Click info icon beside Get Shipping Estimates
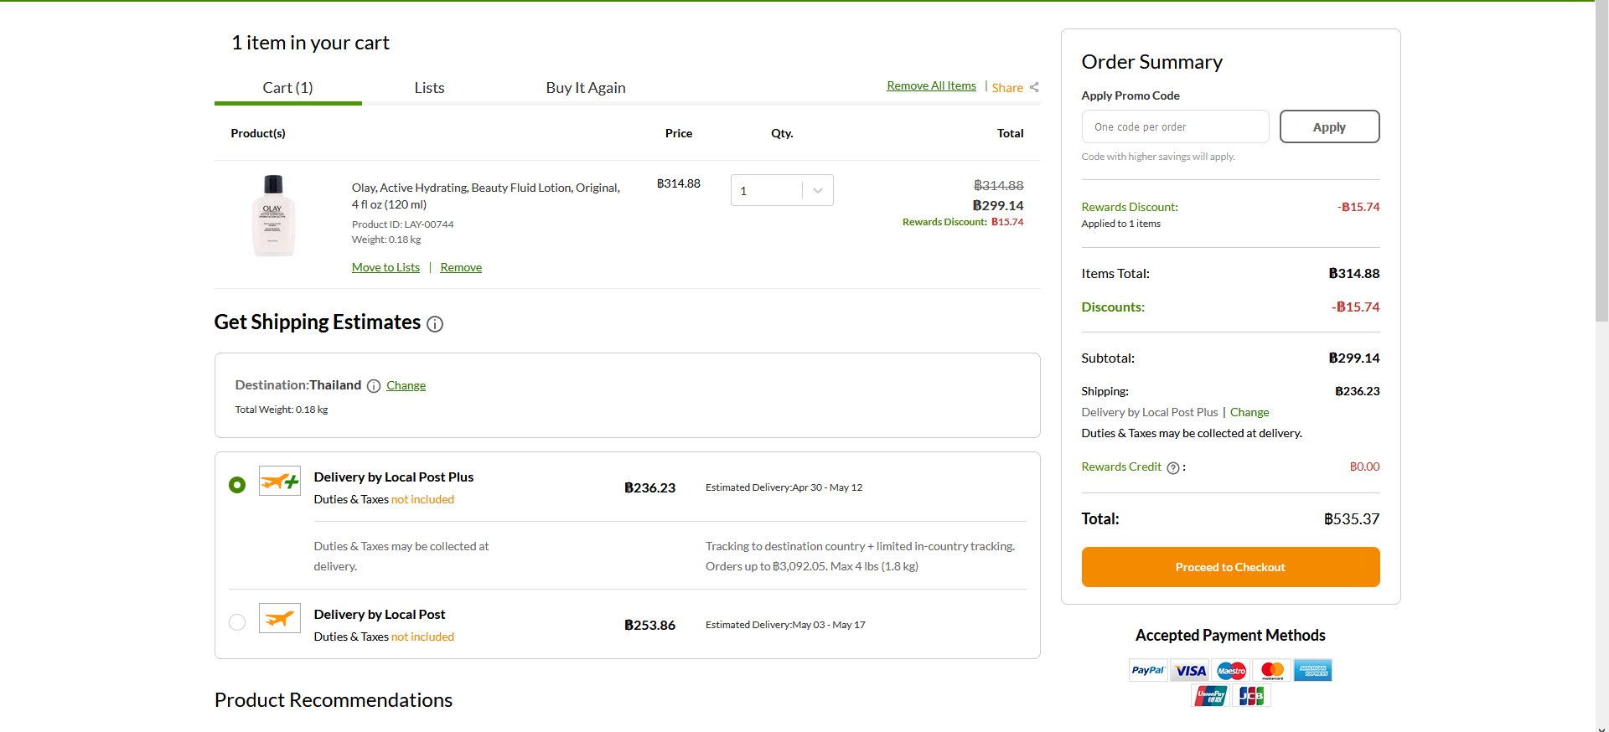This screenshot has height=732, width=1609. point(435,324)
